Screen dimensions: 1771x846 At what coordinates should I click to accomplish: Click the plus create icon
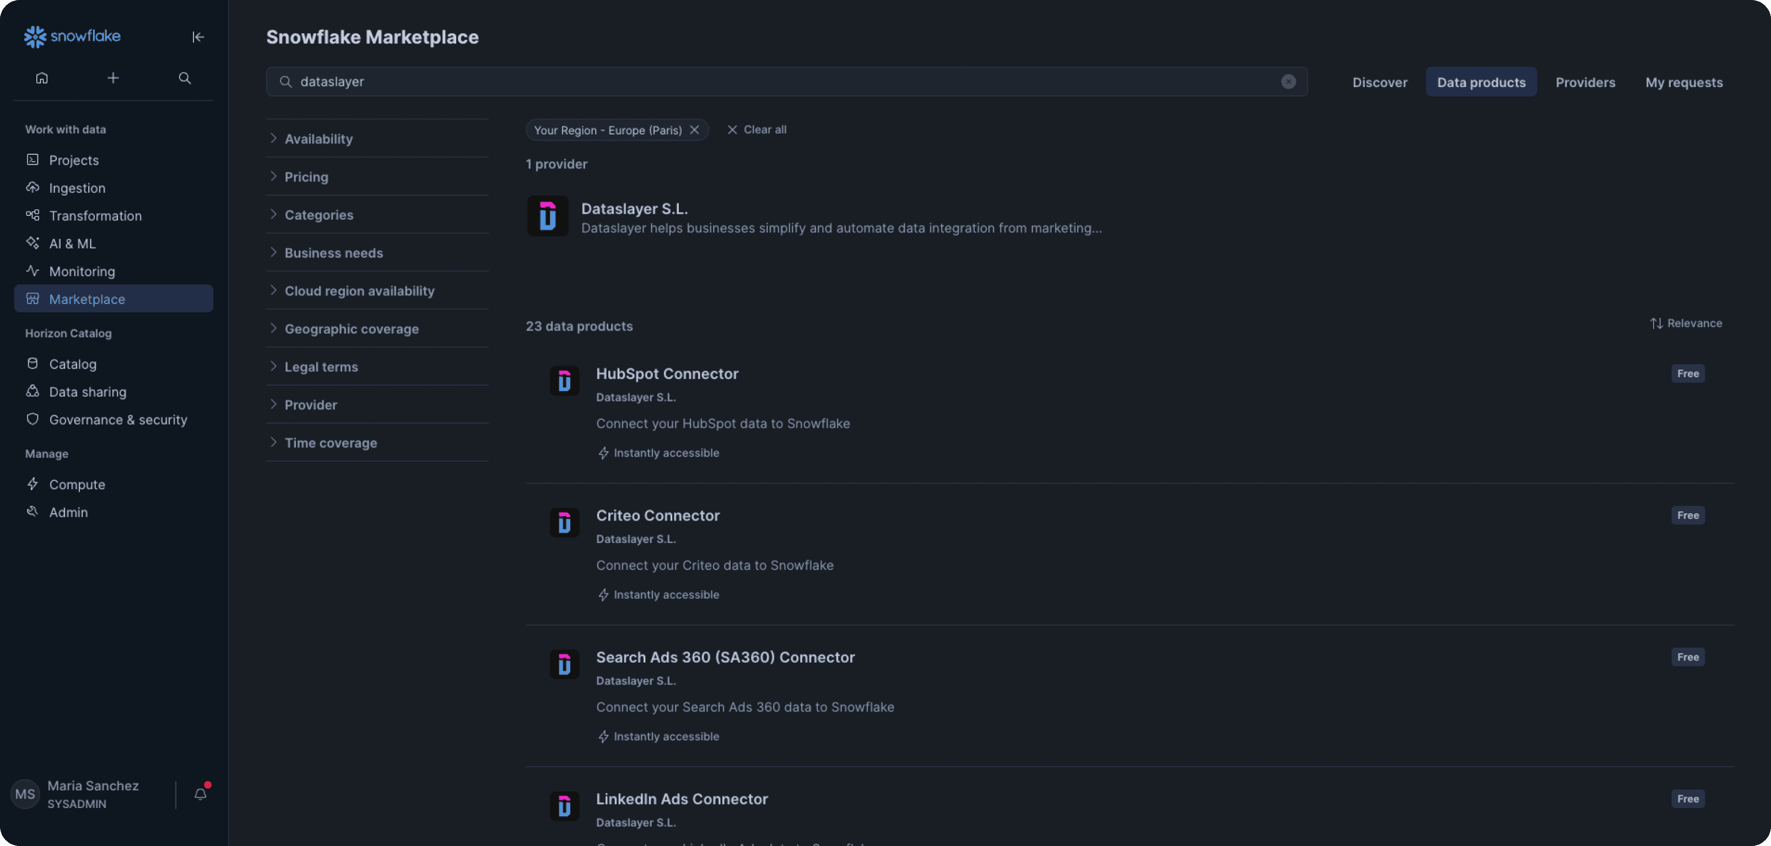point(114,78)
